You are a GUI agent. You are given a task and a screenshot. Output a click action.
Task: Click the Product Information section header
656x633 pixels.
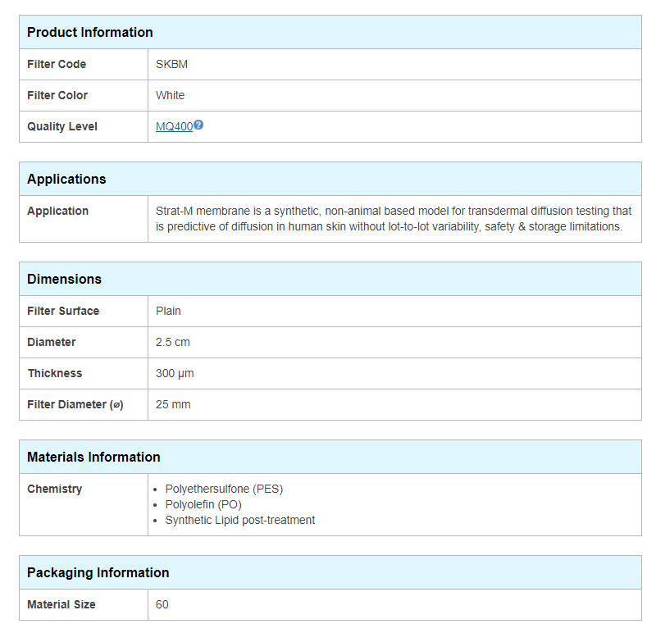click(90, 33)
